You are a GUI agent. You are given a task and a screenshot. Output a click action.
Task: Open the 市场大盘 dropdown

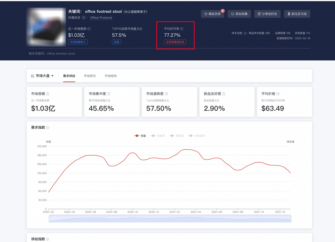point(42,76)
